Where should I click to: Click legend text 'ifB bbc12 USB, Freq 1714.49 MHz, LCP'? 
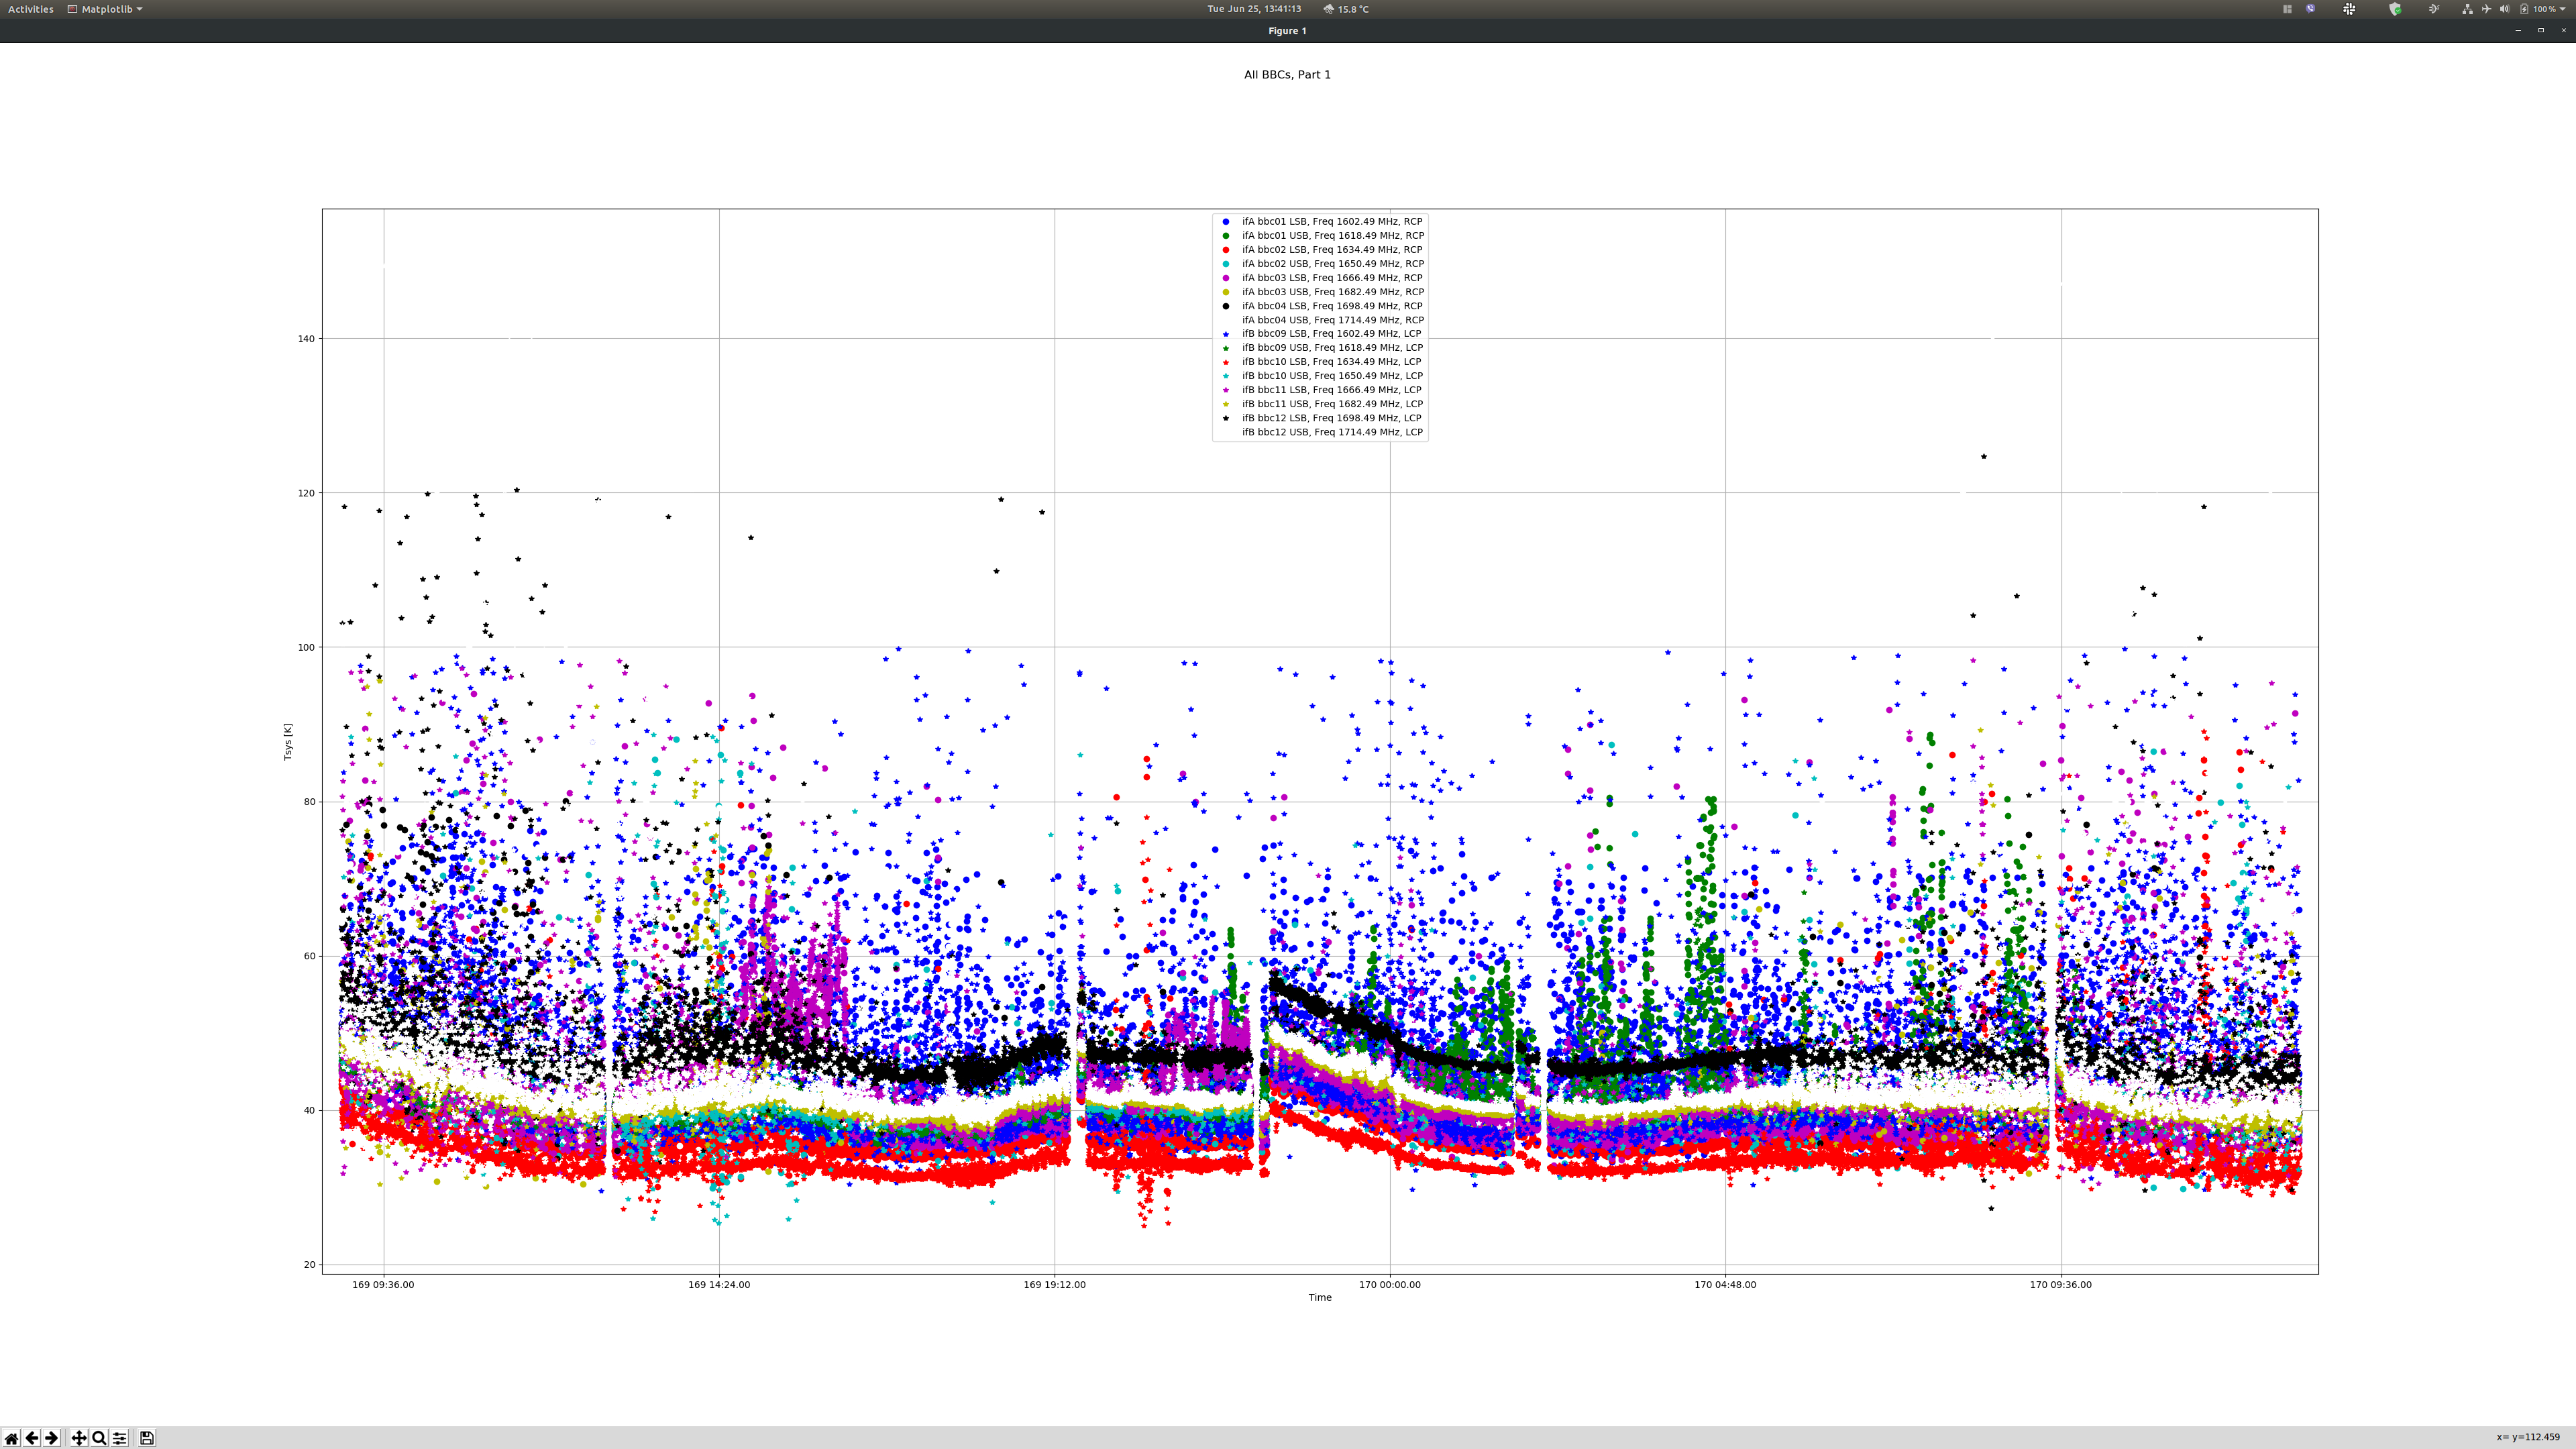(x=1332, y=432)
